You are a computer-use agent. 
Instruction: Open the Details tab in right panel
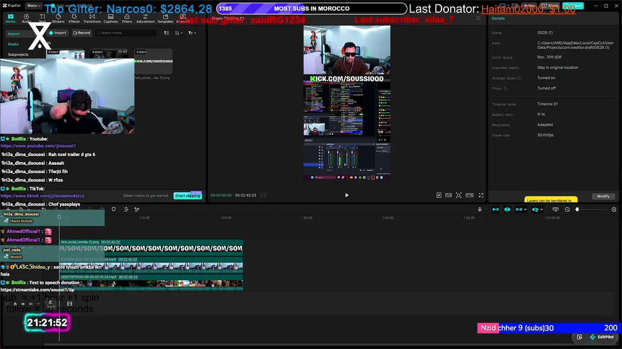498,18
